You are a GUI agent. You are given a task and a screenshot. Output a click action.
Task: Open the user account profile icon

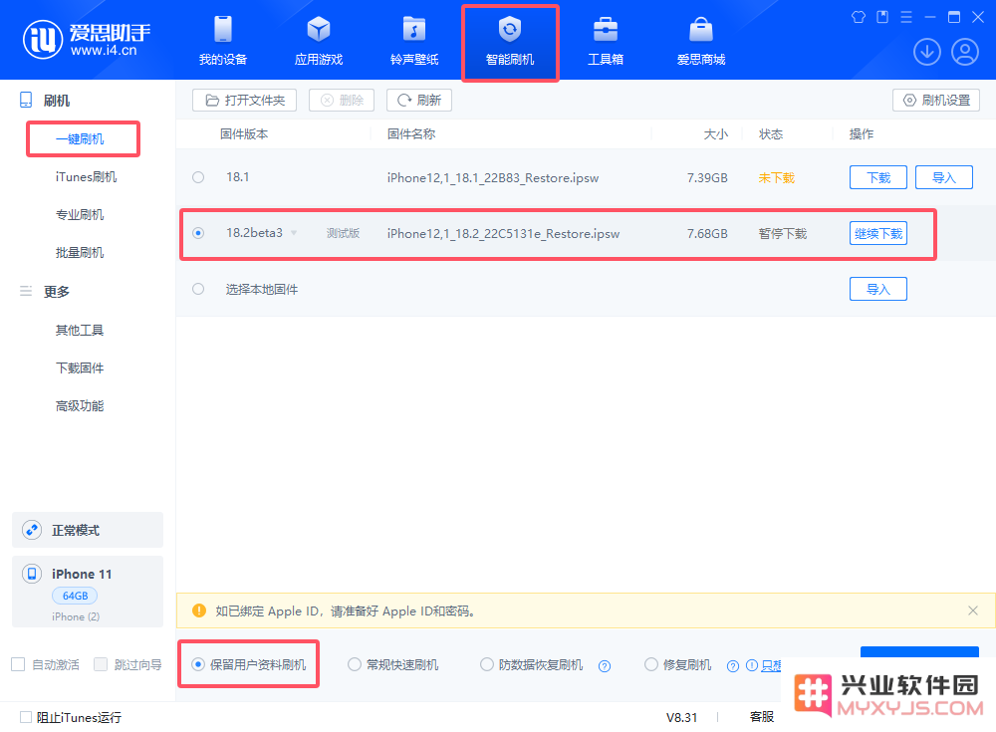[x=964, y=52]
